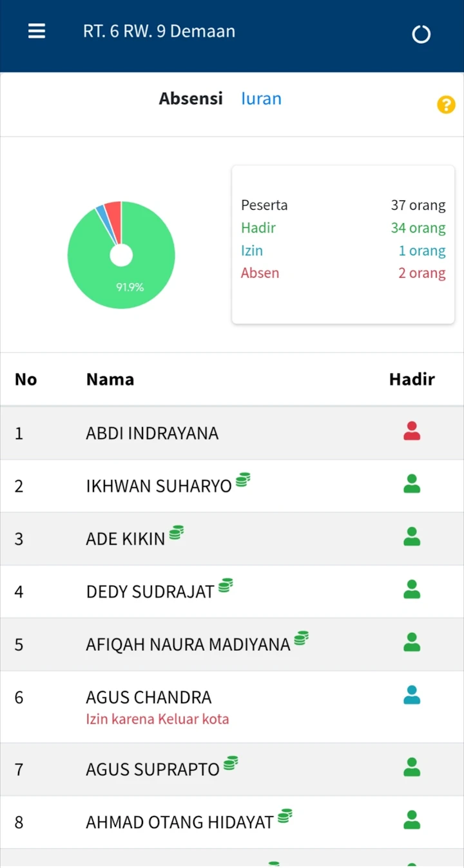Toggle the blue attendance icon for AGUS CHANDRA
Viewport: 464px width, 868px height.
(412, 695)
